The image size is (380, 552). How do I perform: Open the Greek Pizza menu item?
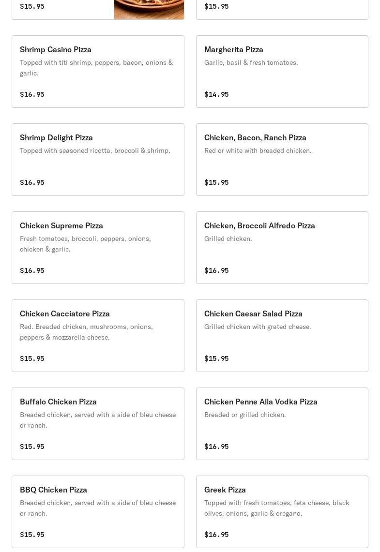click(x=282, y=512)
